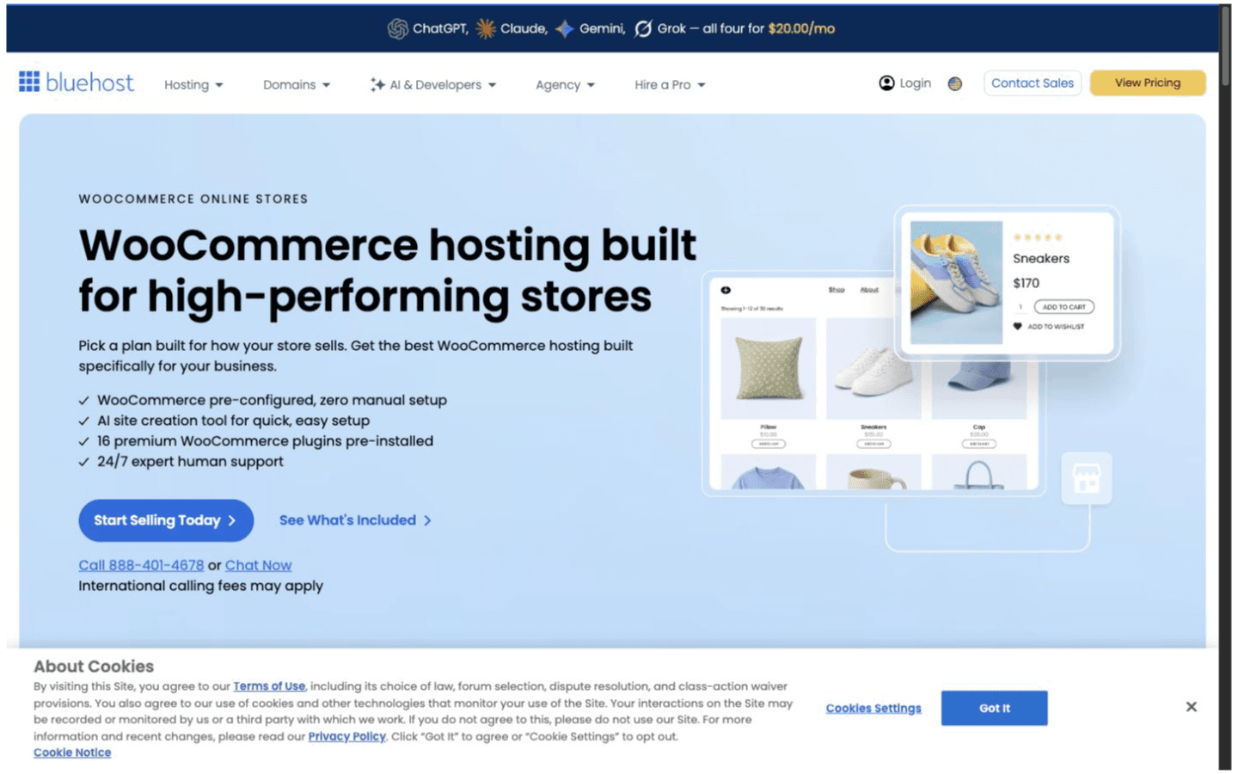
Task: Click the Pillow product thumbnail
Action: click(768, 368)
